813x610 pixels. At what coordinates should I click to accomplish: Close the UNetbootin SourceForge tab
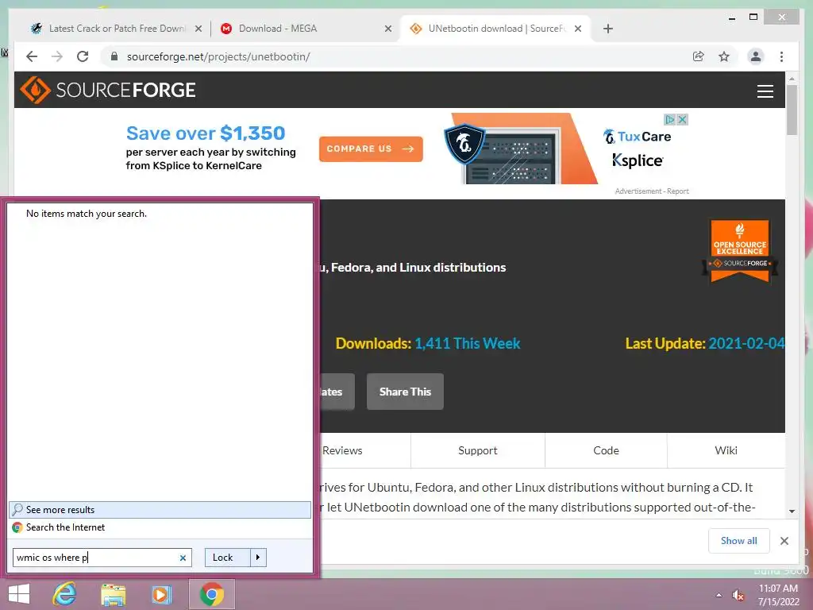[x=578, y=29]
